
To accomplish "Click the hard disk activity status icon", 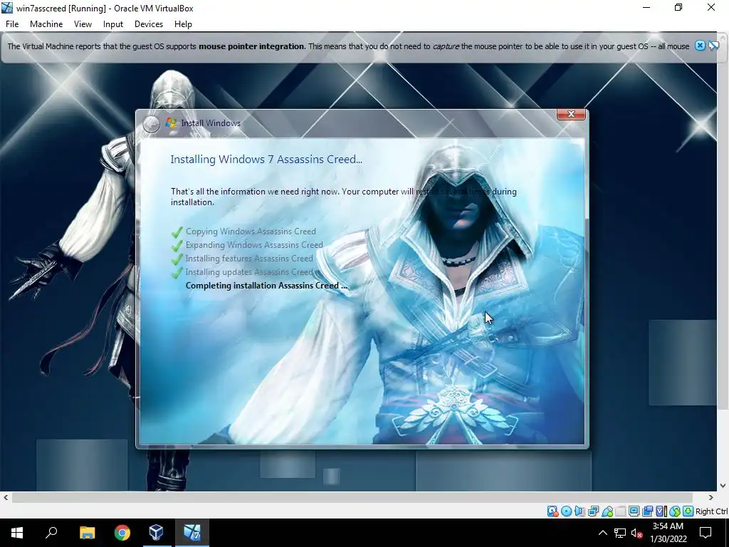I will point(553,511).
